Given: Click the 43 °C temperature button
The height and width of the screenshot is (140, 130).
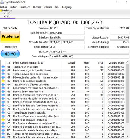Looking at the screenshot, I should click(x=10, y=54).
